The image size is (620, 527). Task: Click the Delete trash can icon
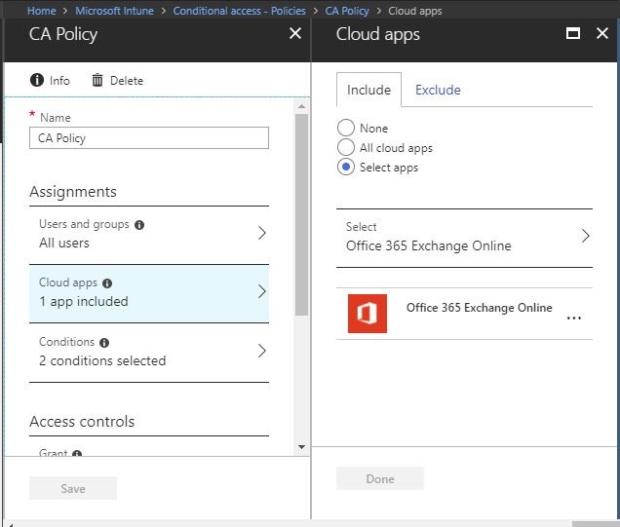[x=97, y=80]
